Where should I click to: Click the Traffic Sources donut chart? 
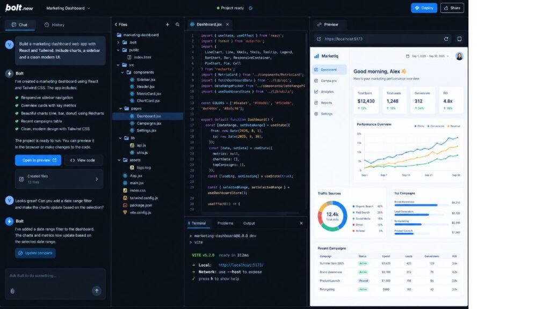332,216
